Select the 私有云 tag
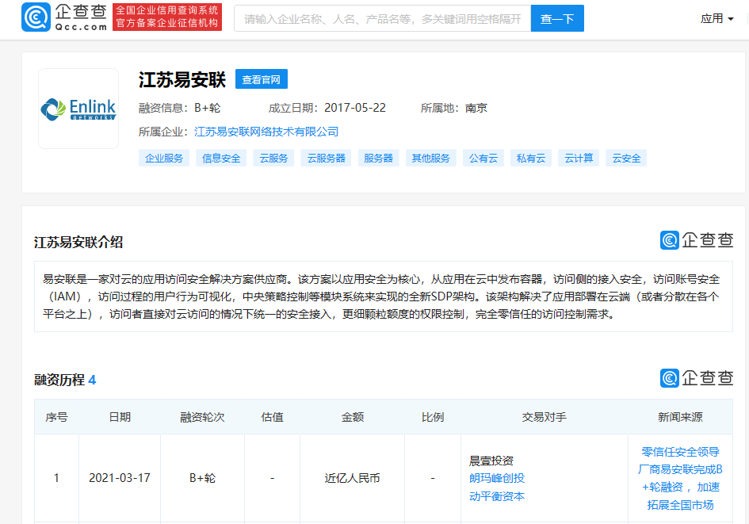 [x=531, y=158]
